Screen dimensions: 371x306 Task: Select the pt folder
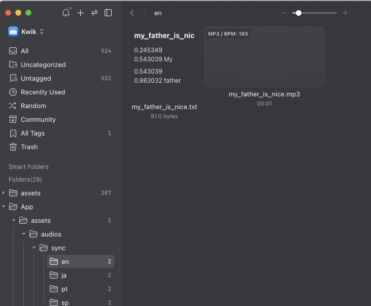[81, 289]
